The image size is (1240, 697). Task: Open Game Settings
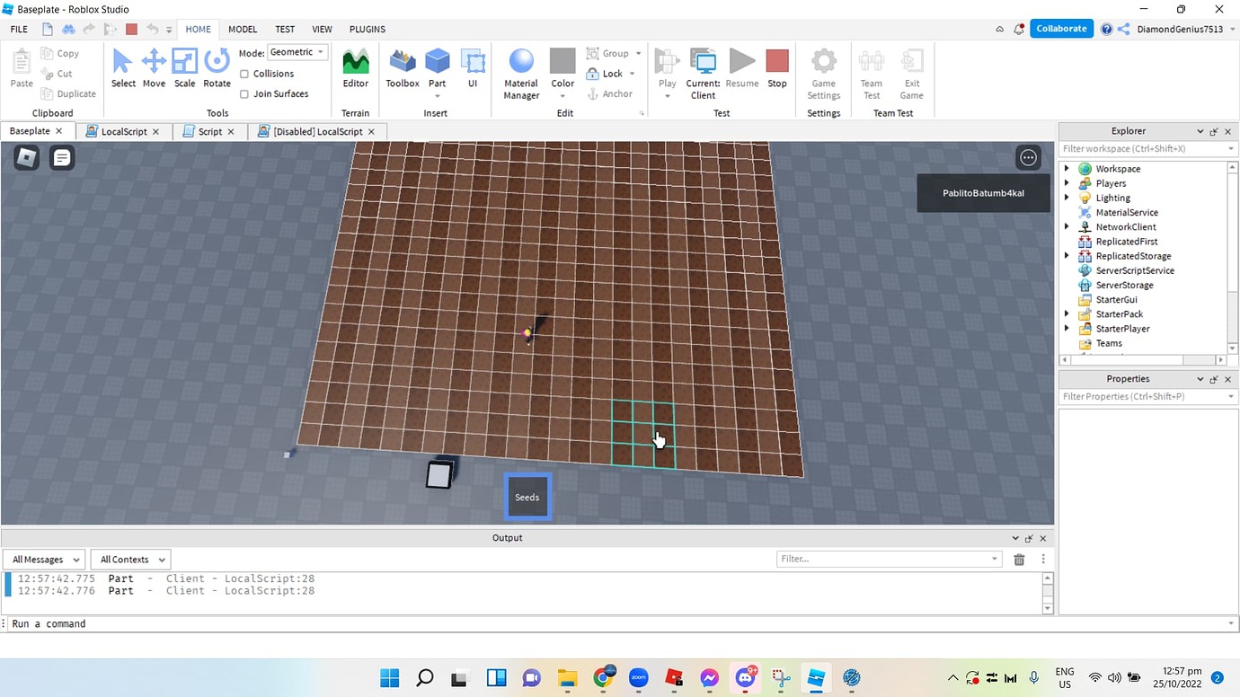[x=824, y=74]
